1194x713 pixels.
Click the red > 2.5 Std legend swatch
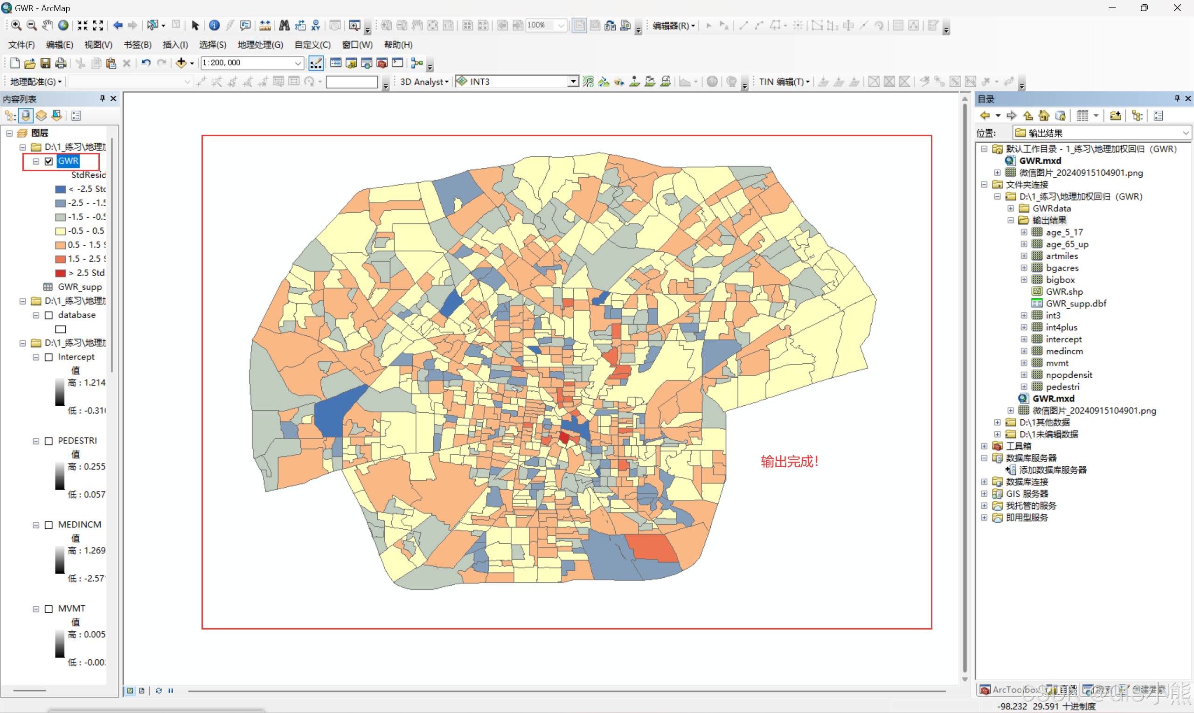61,273
